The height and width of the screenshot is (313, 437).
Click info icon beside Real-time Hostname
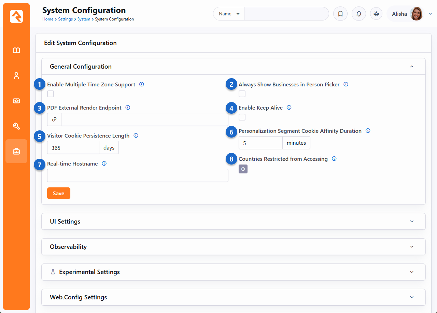(x=104, y=163)
